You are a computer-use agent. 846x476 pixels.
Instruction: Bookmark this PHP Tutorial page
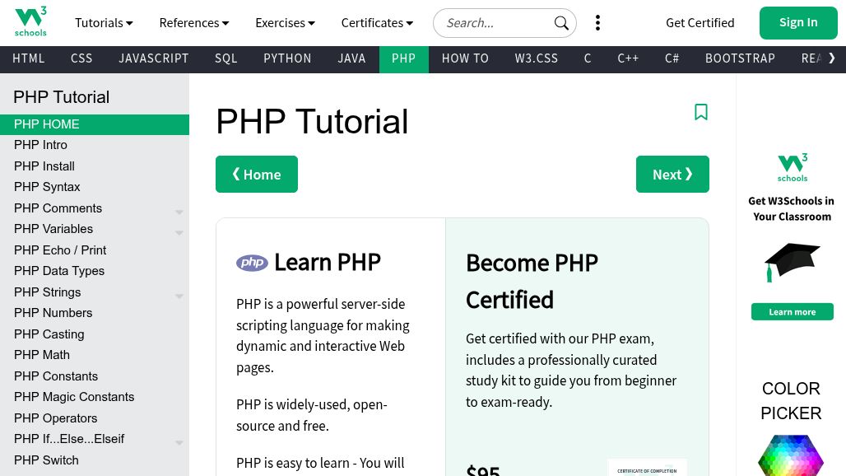[x=701, y=112]
